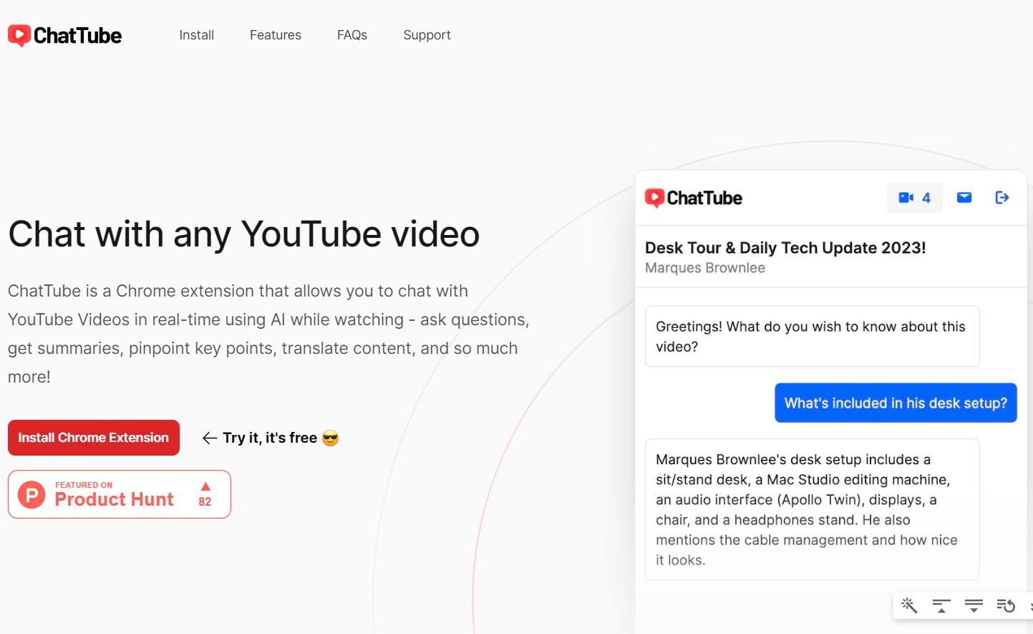Click the video counter button showing 4

coord(915,198)
